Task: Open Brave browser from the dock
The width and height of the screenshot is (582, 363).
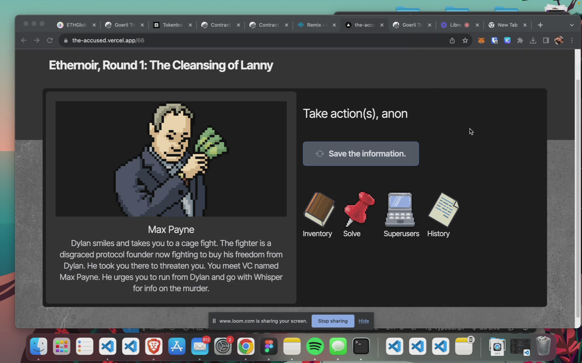Action: 154,346
